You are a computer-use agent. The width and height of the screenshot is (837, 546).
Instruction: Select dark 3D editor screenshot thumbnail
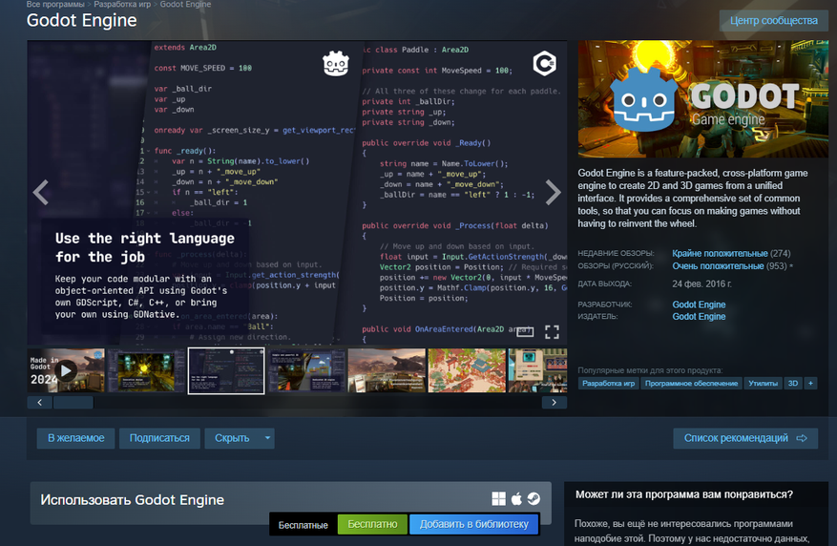pyautogui.click(x=146, y=370)
